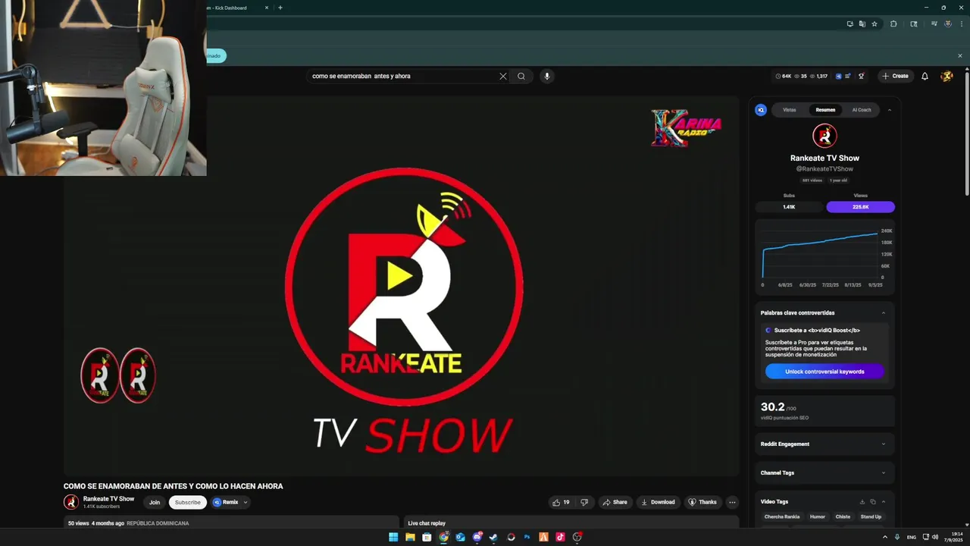Collapse Palabras clave controvertidas section
This screenshot has height=546, width=970.
[884, 312]
